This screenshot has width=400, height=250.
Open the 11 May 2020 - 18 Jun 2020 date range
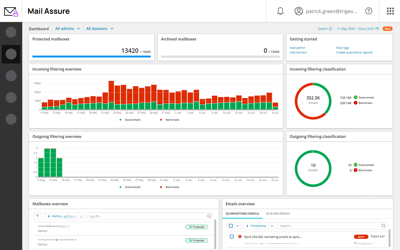355,29
